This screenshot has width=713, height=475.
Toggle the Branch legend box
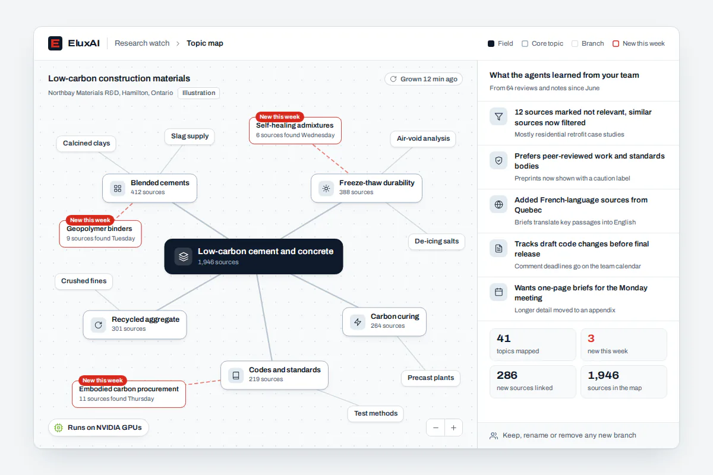coord(575,43)
